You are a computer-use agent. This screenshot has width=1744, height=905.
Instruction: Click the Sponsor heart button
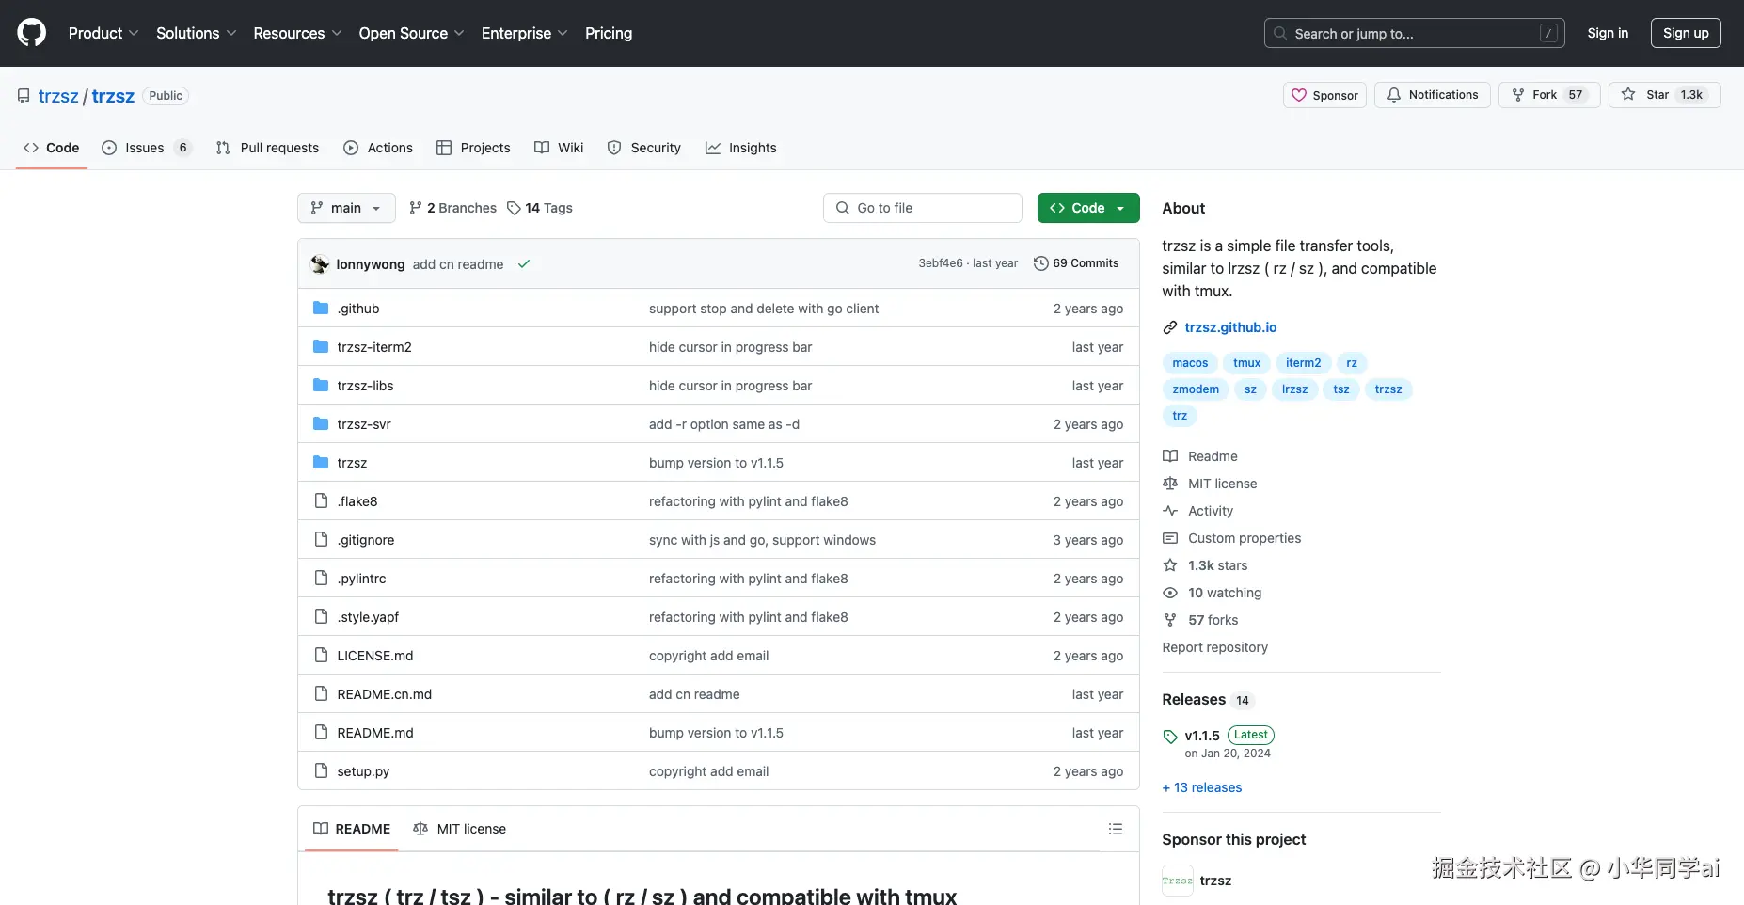(1324, 95)
